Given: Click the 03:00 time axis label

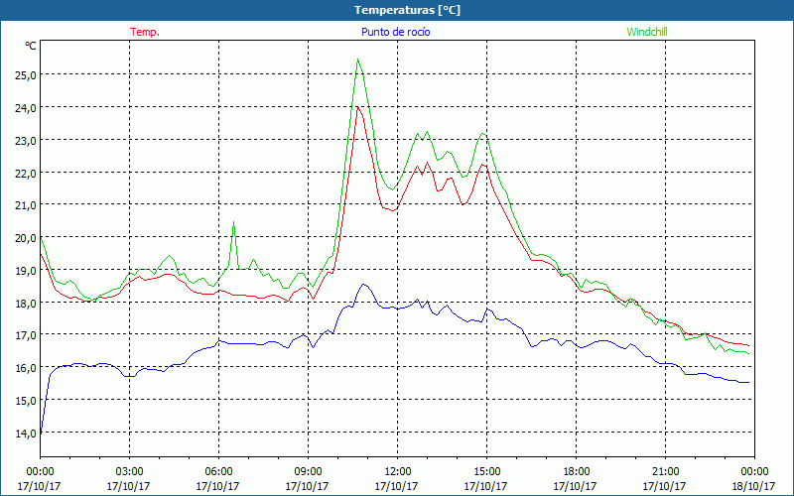Looking at the screenshot, I should tap(129, 472).
